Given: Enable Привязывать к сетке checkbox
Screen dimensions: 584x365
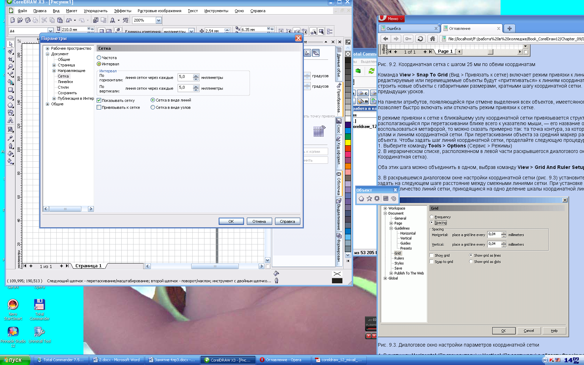Looking at the screenshot, I should coord(99,108).
